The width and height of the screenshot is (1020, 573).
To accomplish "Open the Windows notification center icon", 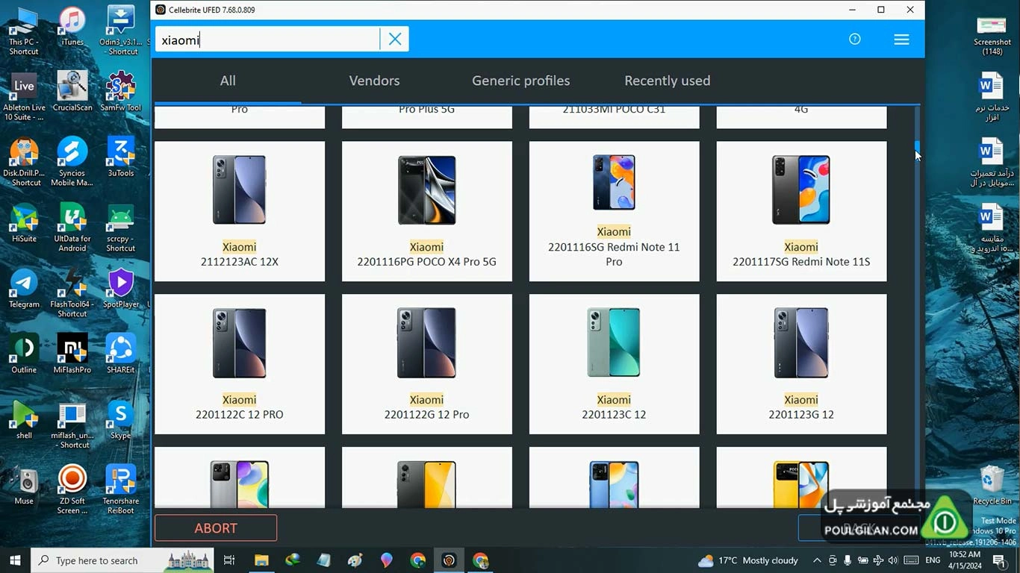I will 1000,560.
